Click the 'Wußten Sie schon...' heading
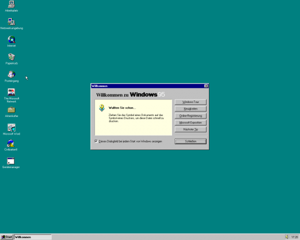The width and height of the screenshot is (300, 240). [122, 108]
